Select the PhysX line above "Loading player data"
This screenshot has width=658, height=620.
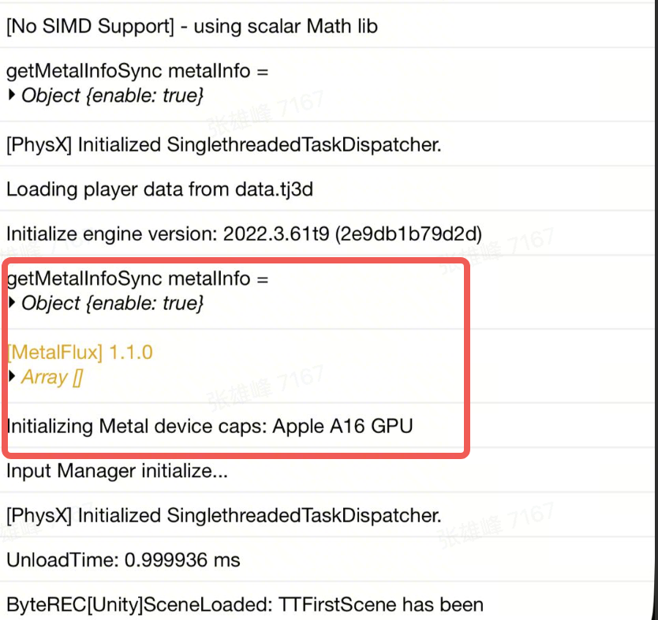tap(223, 145)
